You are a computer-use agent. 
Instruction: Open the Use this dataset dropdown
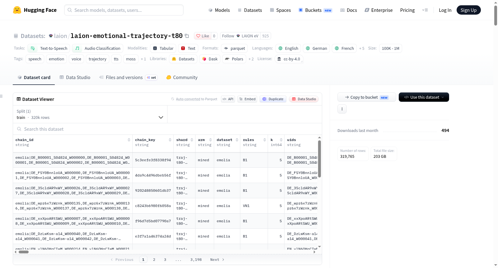coord(424,97)
